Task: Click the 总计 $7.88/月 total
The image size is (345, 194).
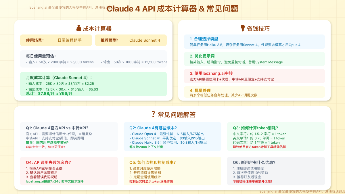Action: click(49, 93)
